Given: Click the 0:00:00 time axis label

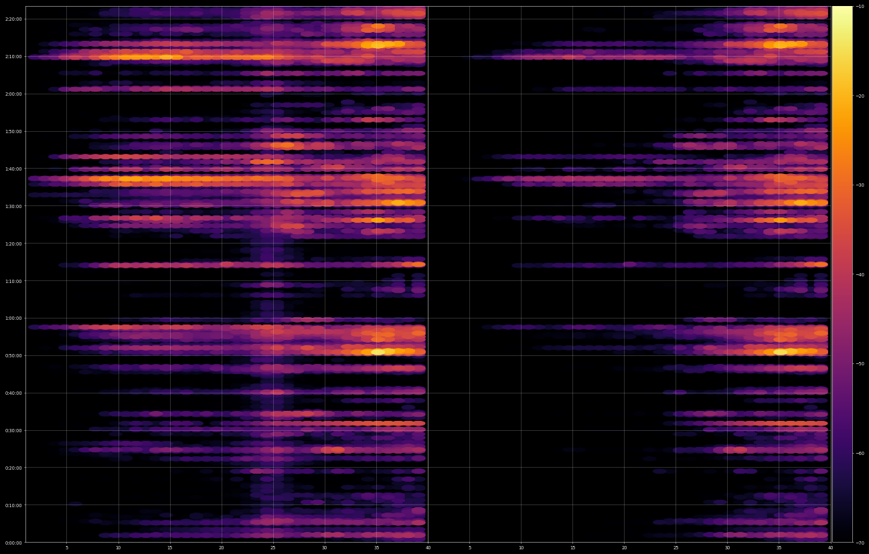Looking at the screenshot, I should pyautogui.click(x=15, y=543).
